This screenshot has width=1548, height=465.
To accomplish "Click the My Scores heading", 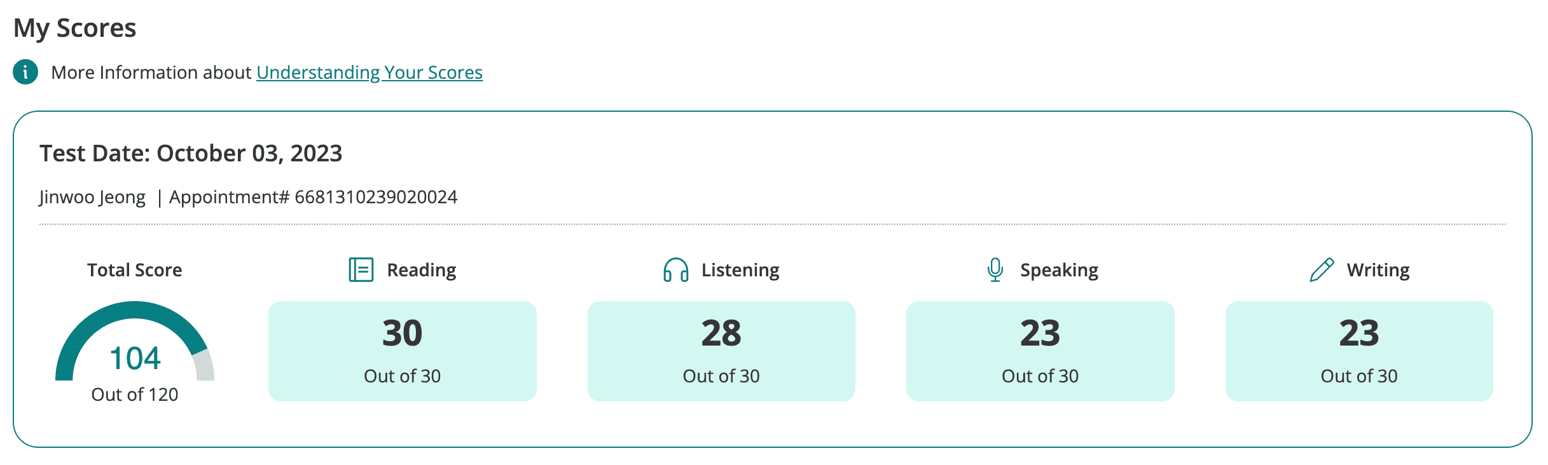I will pyautogui.click(x=75, y=28).
